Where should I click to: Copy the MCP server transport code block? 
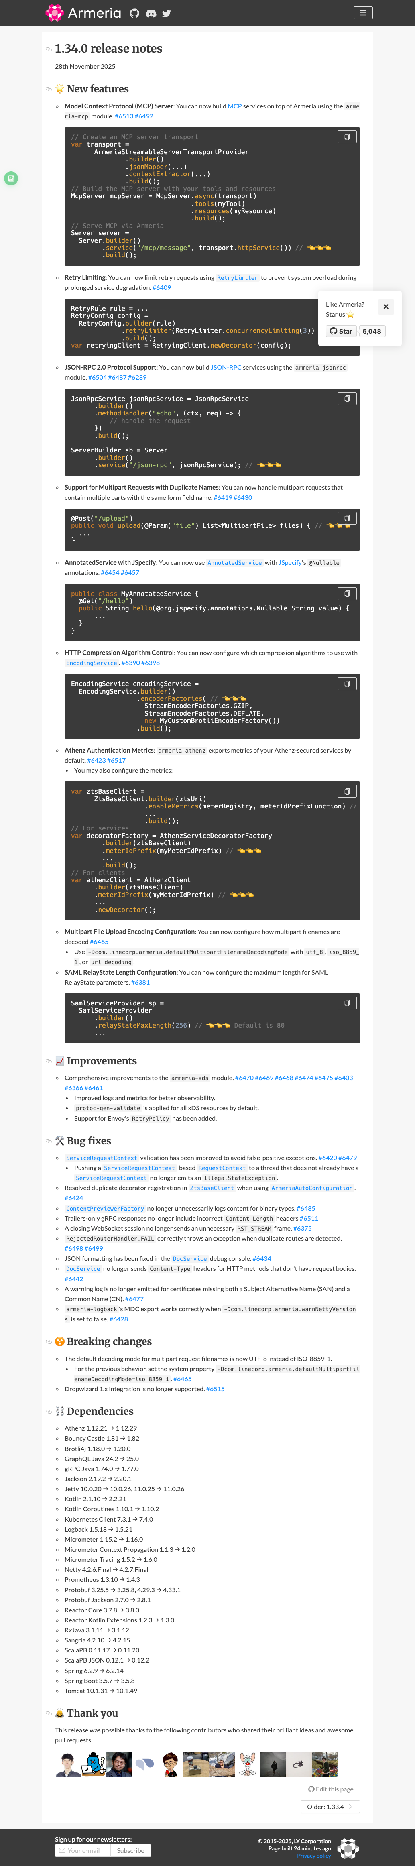click(347, 137)
